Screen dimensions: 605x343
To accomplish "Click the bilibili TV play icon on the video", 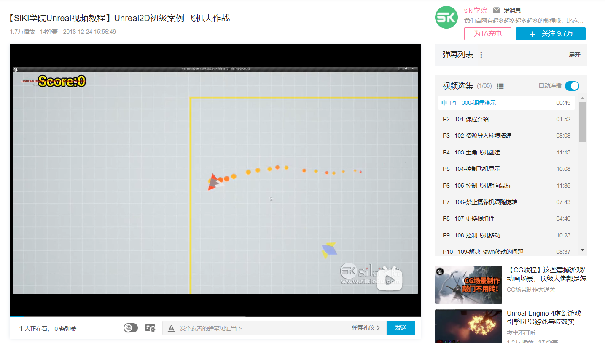I will click(x=390, y=279).
